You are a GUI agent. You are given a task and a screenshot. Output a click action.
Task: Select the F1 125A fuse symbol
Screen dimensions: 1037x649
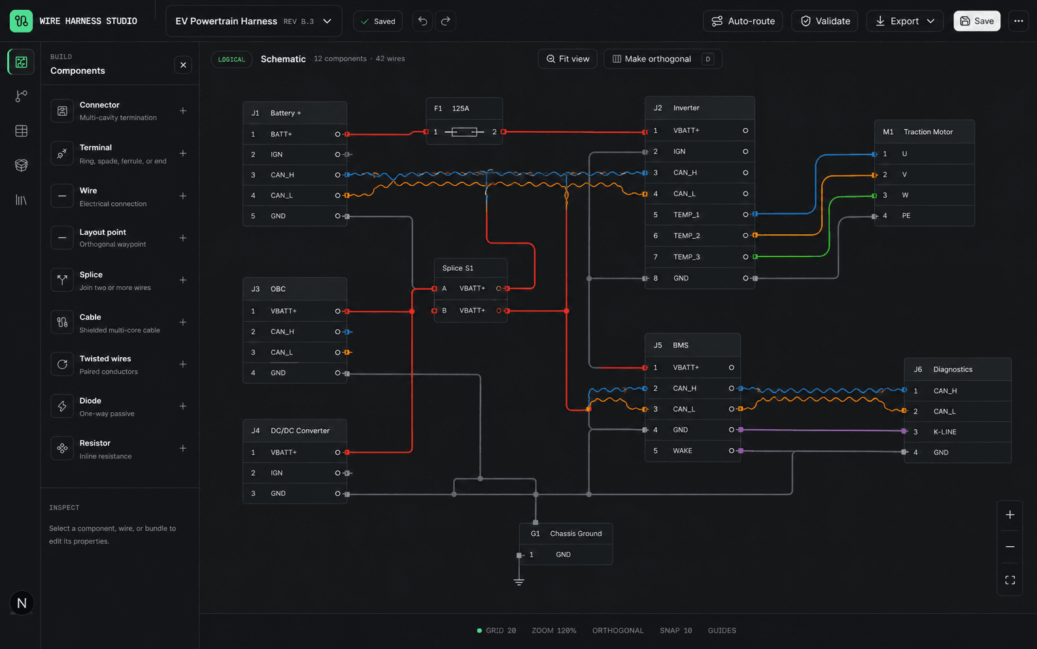tap(464, 132)
